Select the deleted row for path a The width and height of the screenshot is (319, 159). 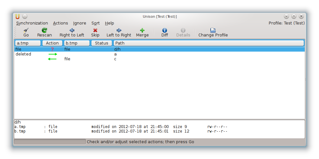[23, 54]
